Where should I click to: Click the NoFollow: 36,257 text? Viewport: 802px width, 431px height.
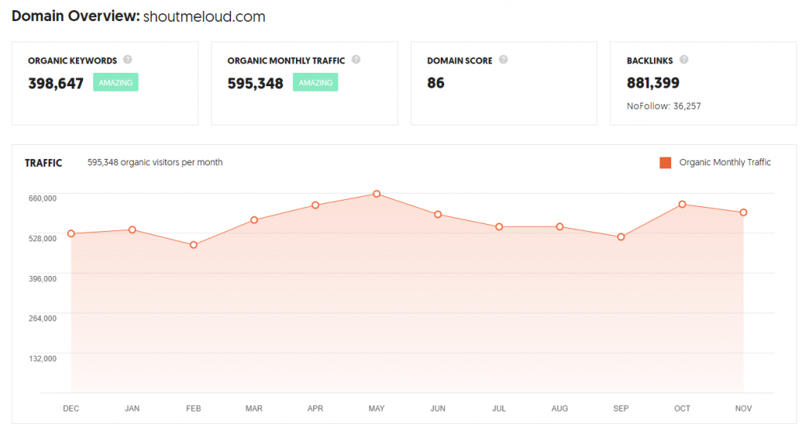[663, 106]
